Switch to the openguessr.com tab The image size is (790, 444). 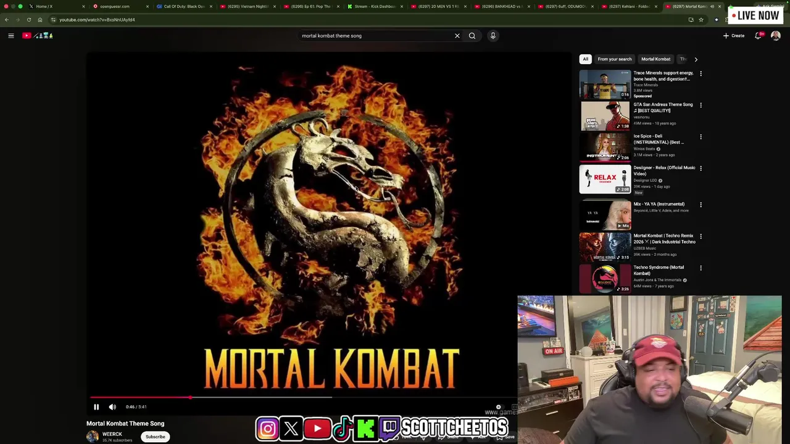120,6
